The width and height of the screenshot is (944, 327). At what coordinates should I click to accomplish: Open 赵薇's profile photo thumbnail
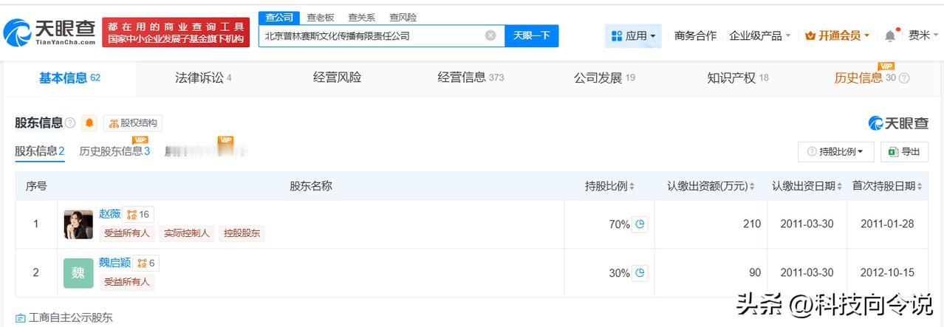point(78,224)
